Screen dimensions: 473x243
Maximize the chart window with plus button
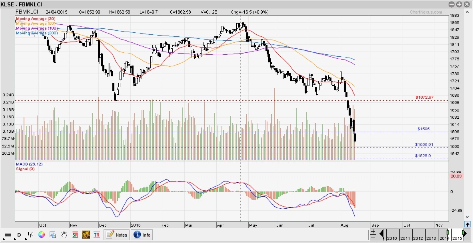[x=459, y=4]
